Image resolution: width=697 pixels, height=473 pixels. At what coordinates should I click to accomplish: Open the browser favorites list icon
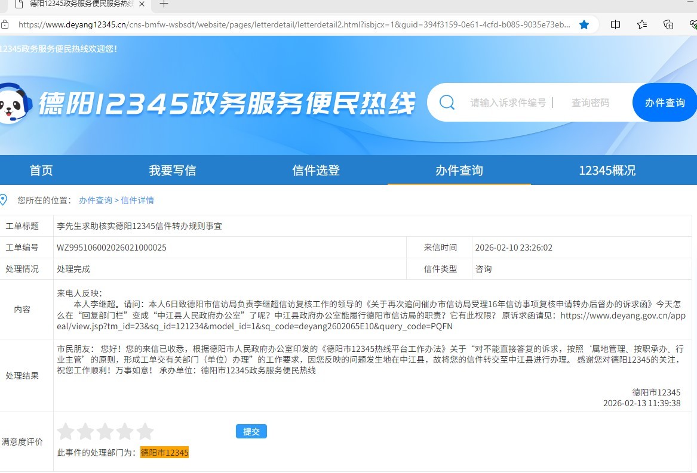tap(642, 24)
